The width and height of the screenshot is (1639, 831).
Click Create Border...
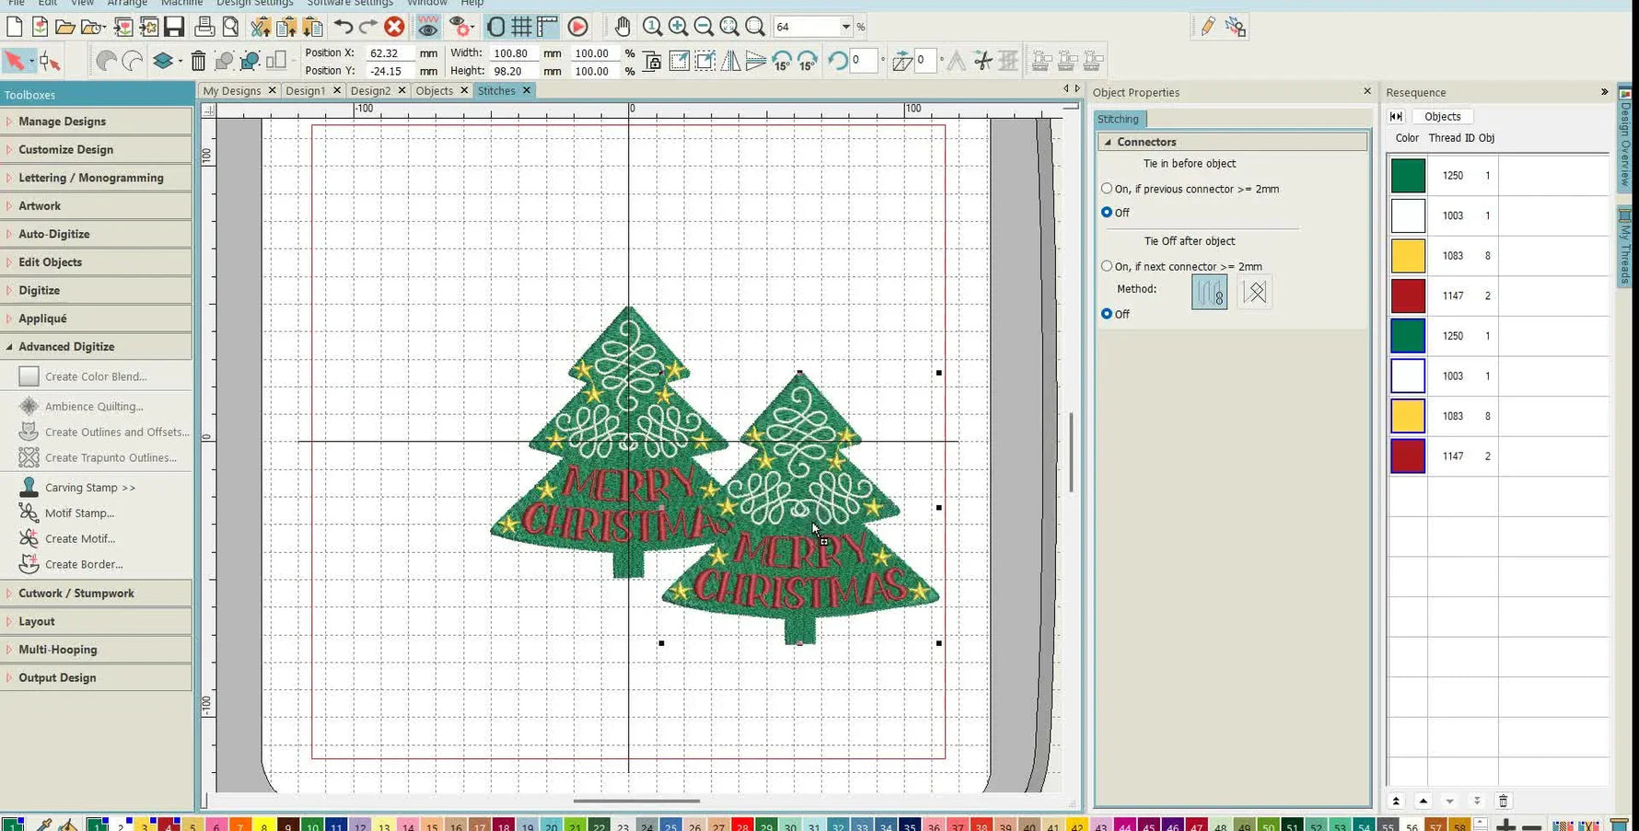tap(84, 565)
